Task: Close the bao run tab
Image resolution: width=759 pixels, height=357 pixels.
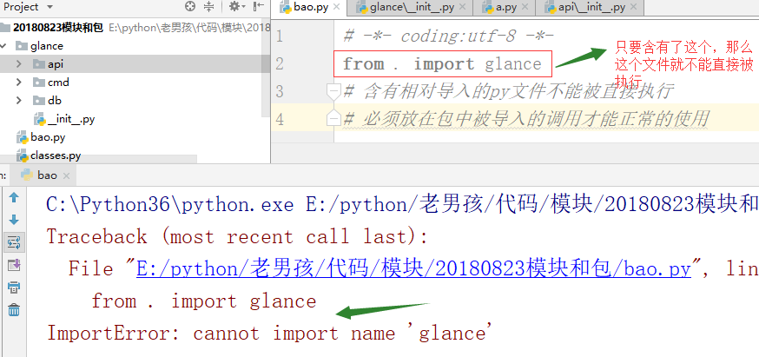Action: point(66,175)
